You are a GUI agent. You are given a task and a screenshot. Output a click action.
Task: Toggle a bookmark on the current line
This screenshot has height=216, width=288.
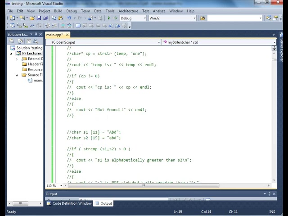(78, 26)
